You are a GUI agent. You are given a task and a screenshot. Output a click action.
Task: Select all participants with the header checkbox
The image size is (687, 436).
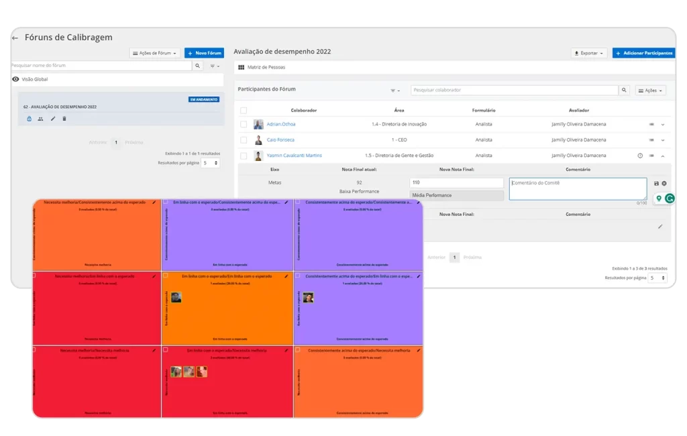[244, 111]
